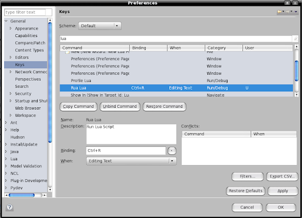Focus the Binding Ctrl+R input field
This screenshot has width=302, height=218.
click(126, 151)
